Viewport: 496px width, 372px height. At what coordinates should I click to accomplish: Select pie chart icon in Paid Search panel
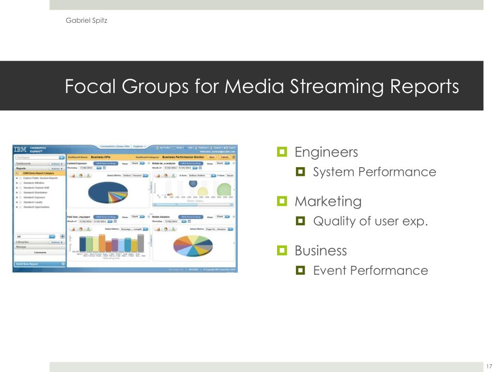80,229
